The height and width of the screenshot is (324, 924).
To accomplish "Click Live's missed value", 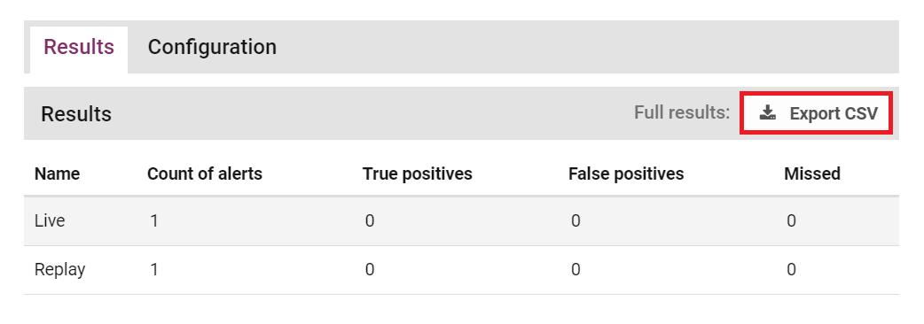I will click(791, 221).
